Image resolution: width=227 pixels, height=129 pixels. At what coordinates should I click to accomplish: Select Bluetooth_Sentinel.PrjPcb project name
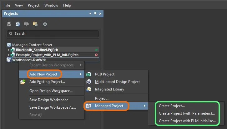coord(37,50)
